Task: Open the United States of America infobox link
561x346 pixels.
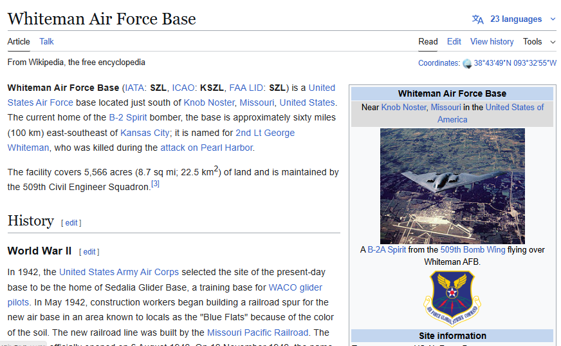Action: coord(515,108)
